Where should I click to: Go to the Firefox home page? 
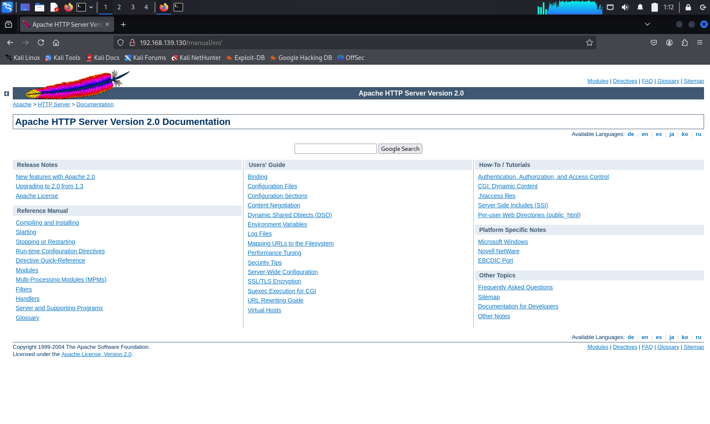tap(56, 42)
